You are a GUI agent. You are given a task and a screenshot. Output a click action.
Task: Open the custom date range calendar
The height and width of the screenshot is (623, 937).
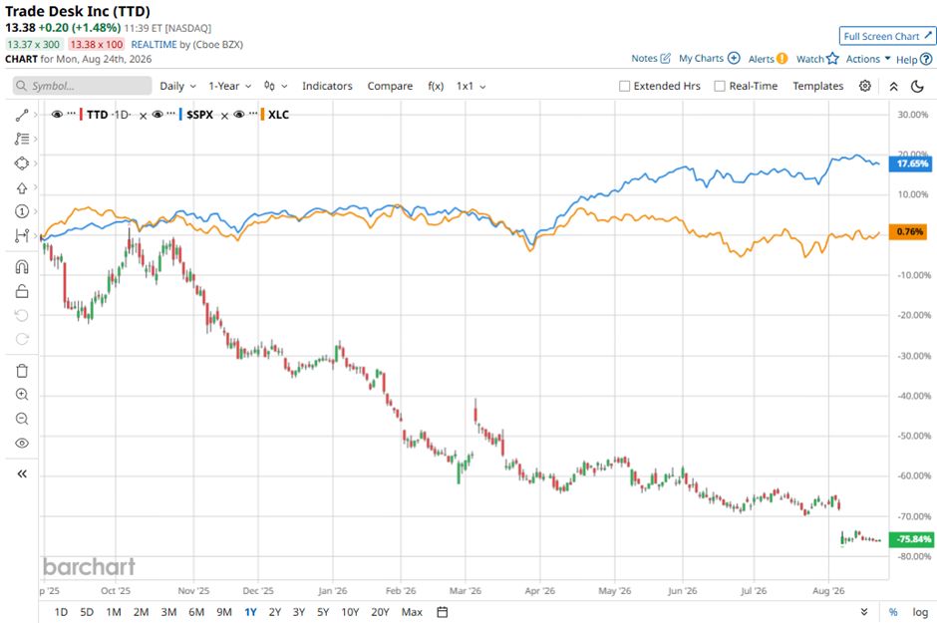tap(443, 612)
